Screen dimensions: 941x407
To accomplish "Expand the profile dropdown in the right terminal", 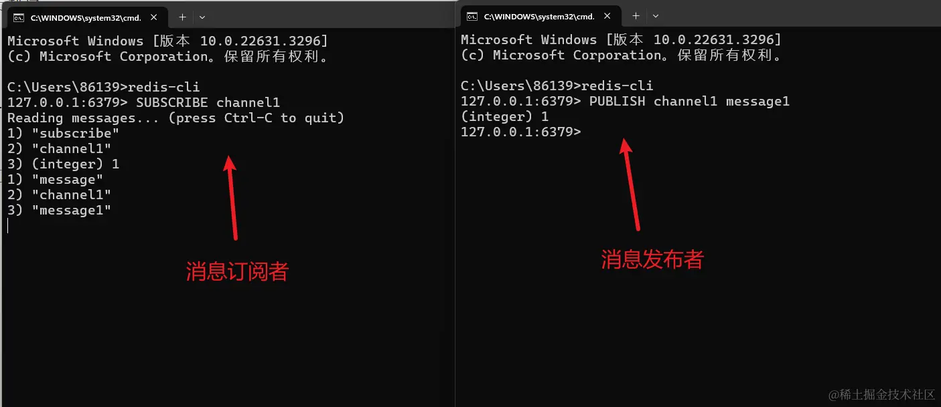I will click(656, 16).
